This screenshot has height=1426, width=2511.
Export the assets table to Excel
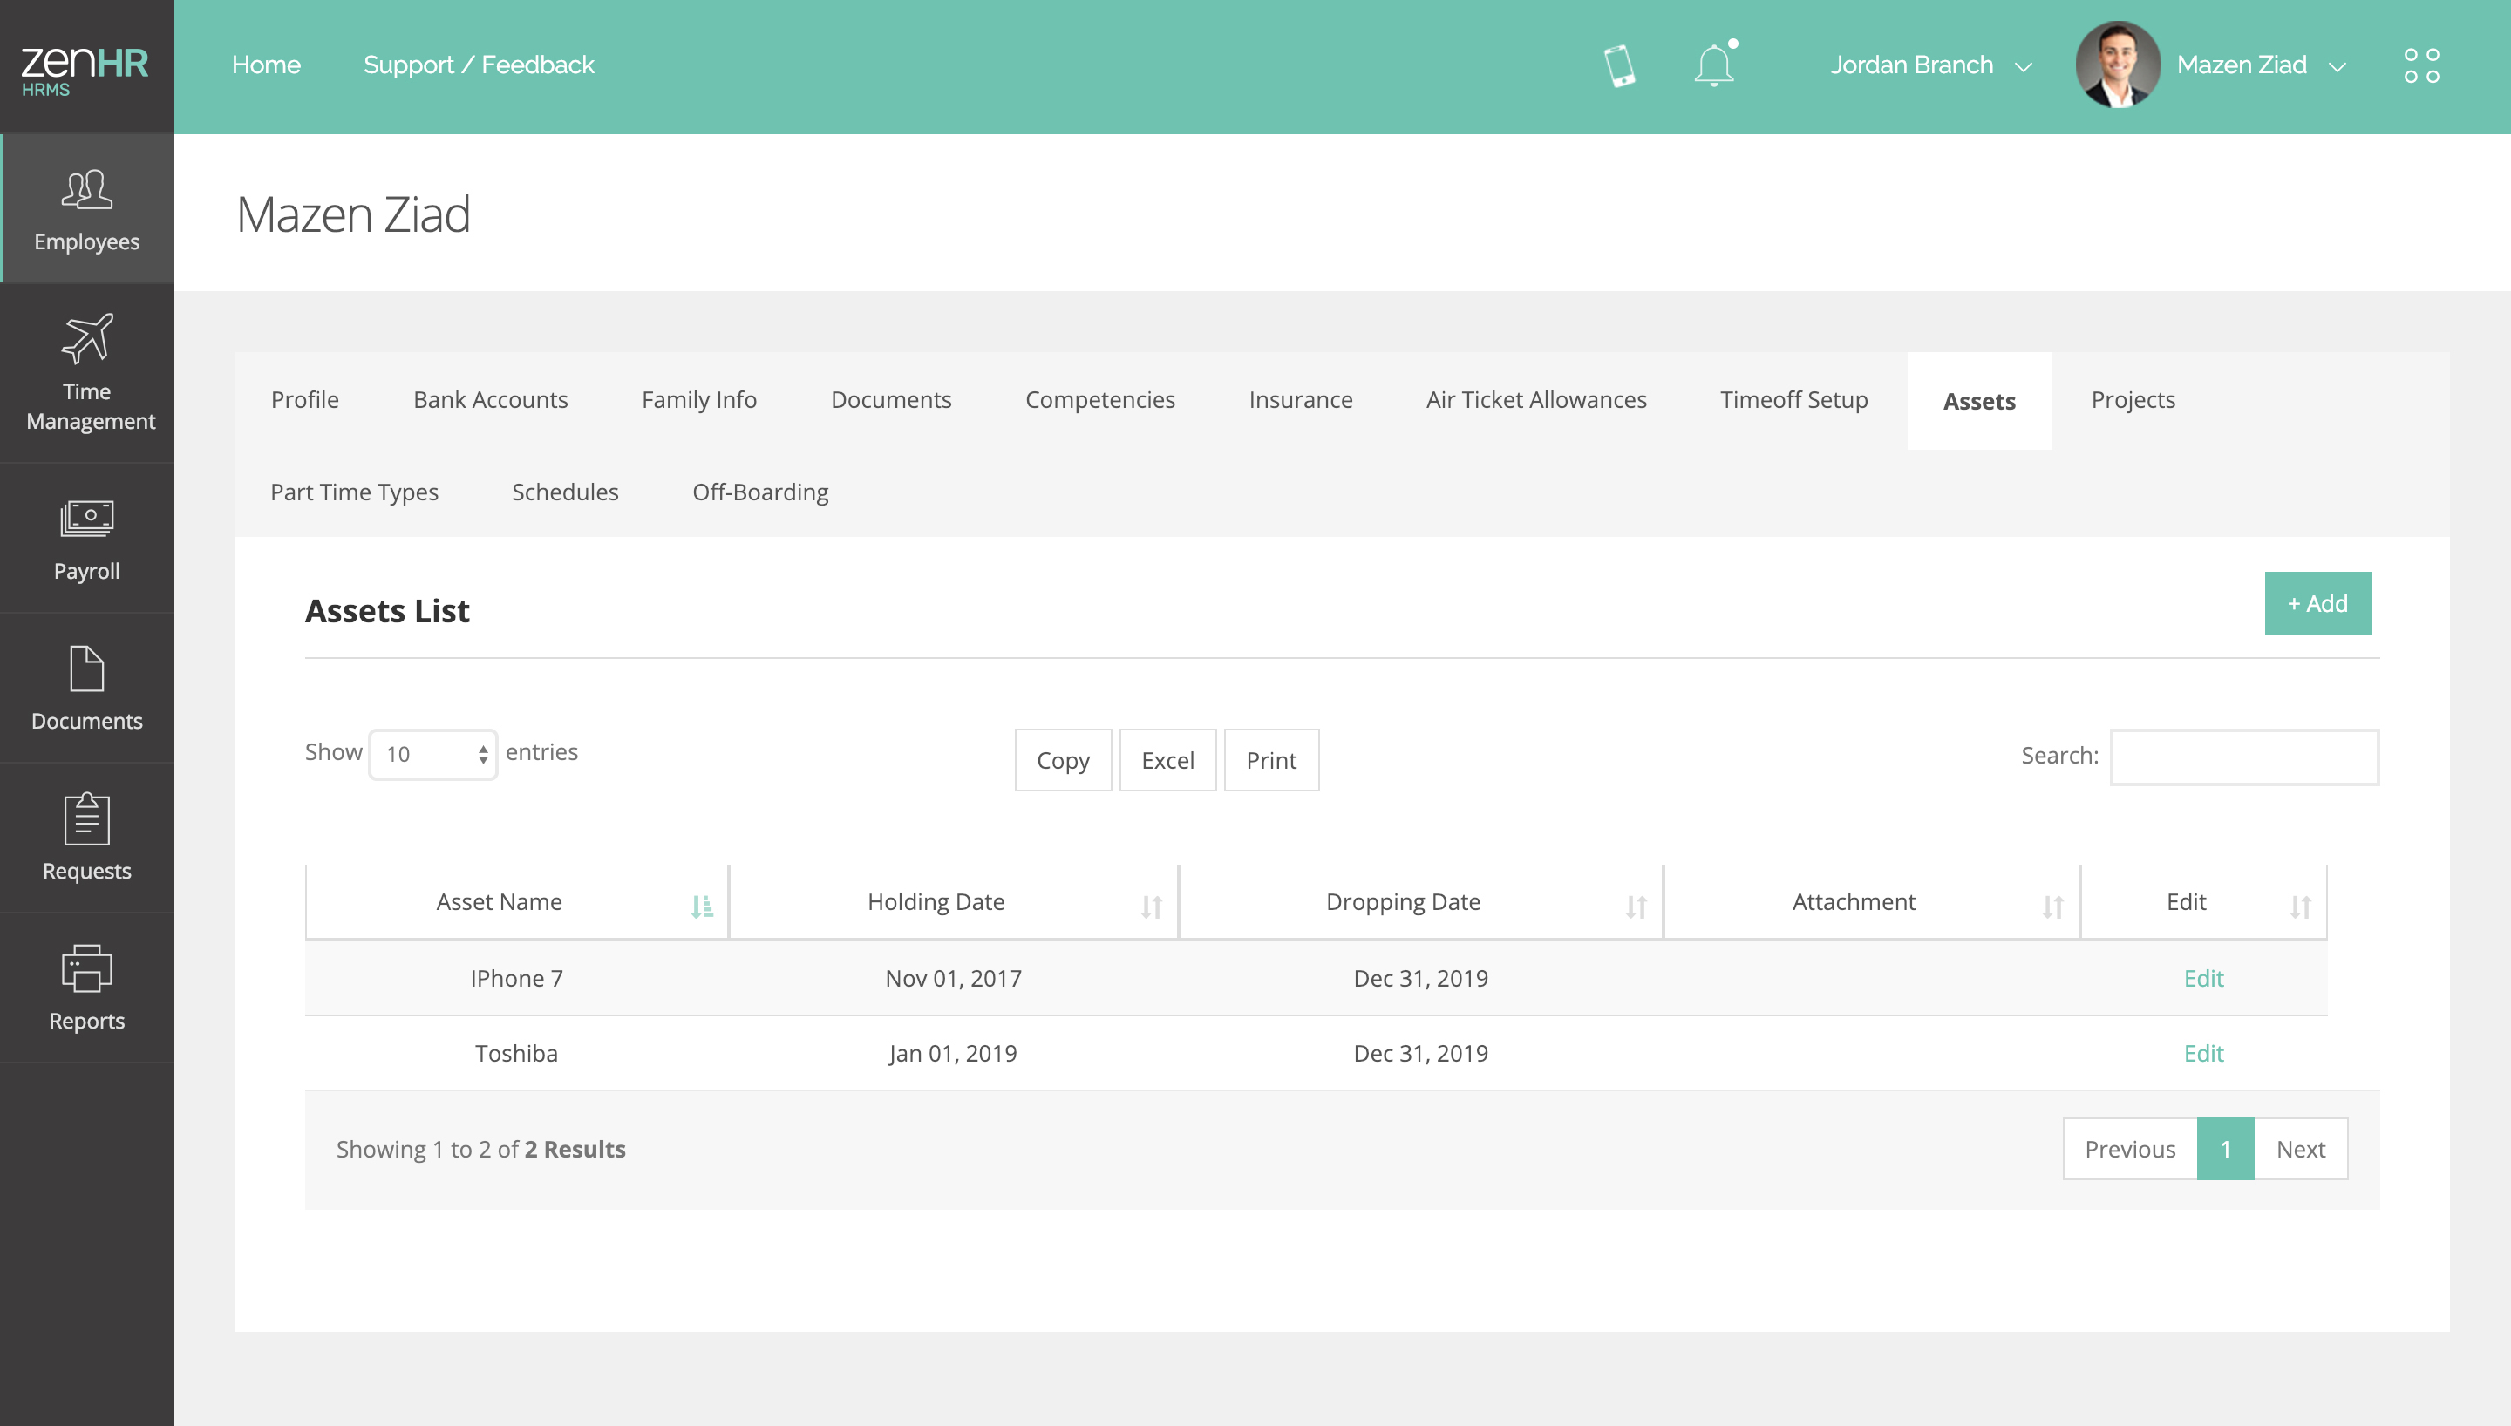click(x=1167, y=760)
